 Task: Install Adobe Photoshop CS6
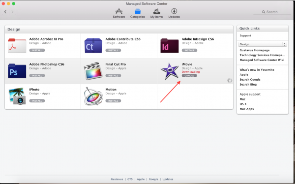(x=37, y=76)
